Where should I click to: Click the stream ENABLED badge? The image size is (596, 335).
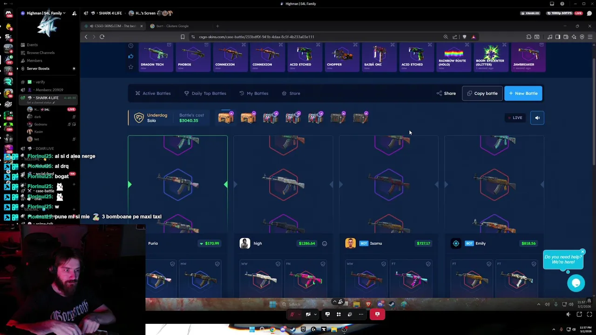(x=530, y=13)
